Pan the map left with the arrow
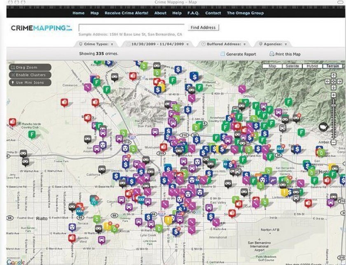The width and height of the screenshot is (346, 265). (327, 81)
